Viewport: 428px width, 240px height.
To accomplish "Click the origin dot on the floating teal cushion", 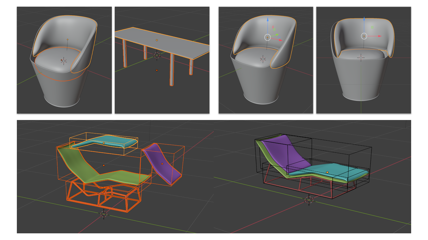I will (x=104, y=143).
